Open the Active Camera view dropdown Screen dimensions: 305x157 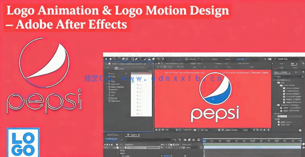click(x=233, y=130)
